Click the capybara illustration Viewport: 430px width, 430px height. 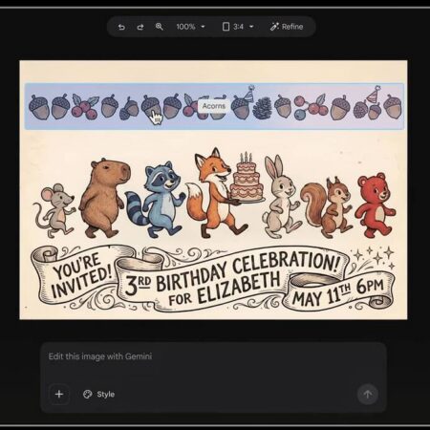pos(104,198)
